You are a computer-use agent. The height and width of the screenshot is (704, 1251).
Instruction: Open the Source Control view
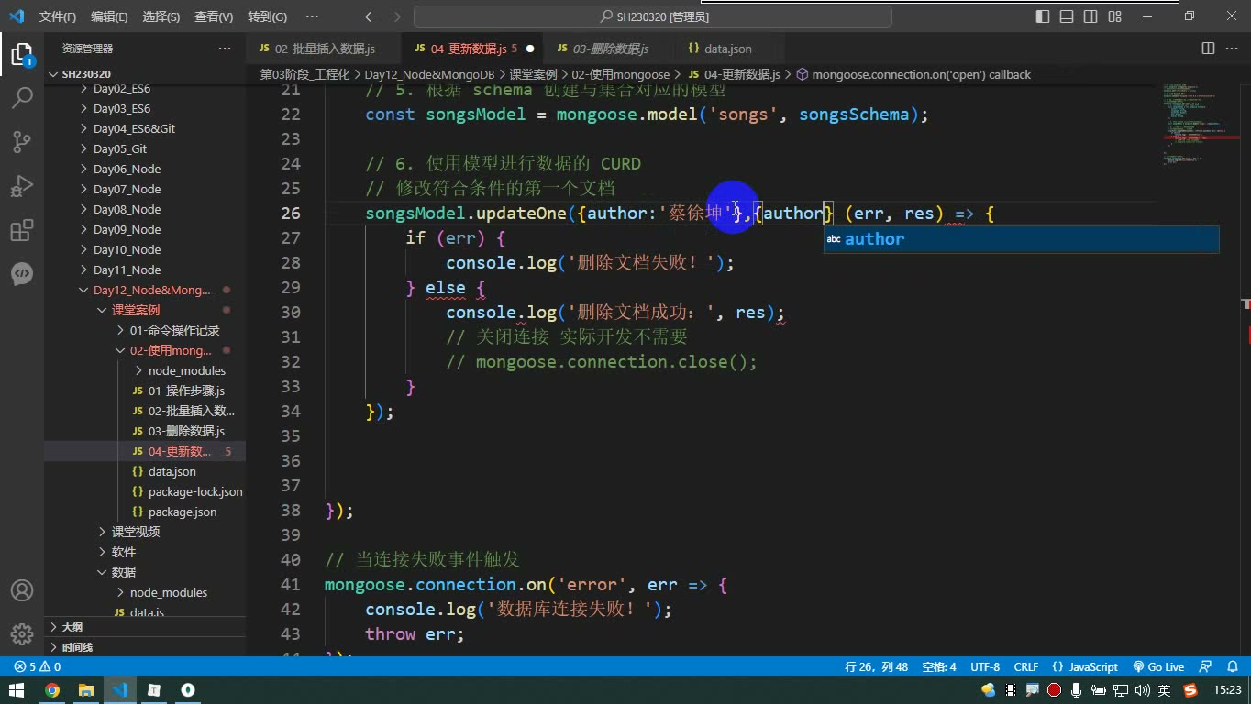pos(22,141)
